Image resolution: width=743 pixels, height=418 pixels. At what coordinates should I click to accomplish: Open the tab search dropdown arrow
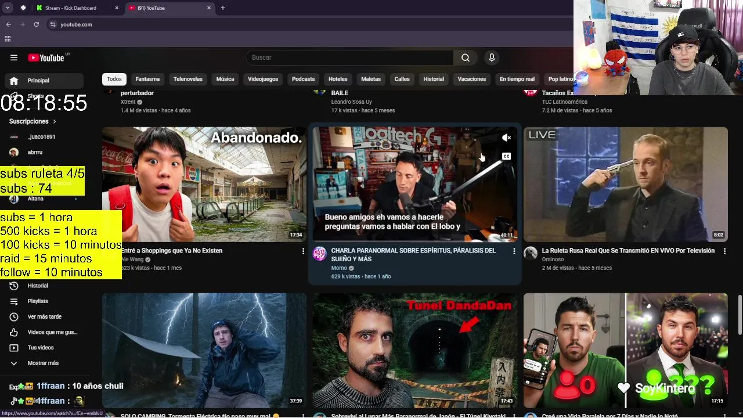[x=8, y=8]
